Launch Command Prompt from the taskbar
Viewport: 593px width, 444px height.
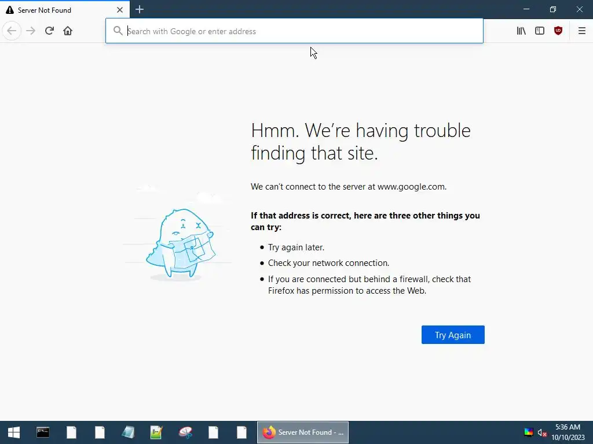click(x=43, y=432)
